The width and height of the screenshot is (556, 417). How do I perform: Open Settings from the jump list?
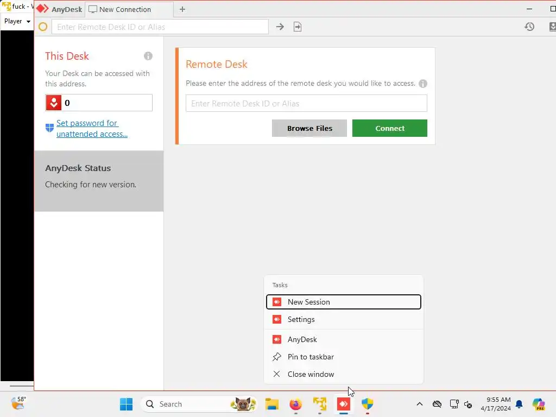343,319
